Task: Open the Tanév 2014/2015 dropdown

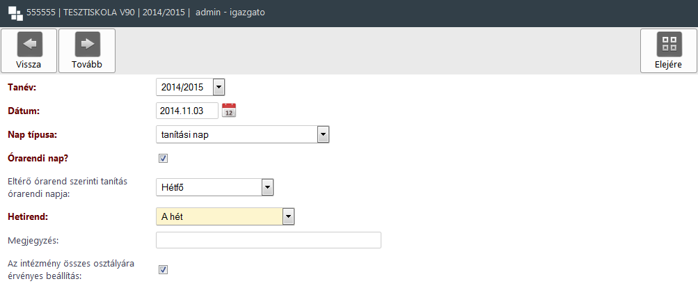Action: click(191, 88)
